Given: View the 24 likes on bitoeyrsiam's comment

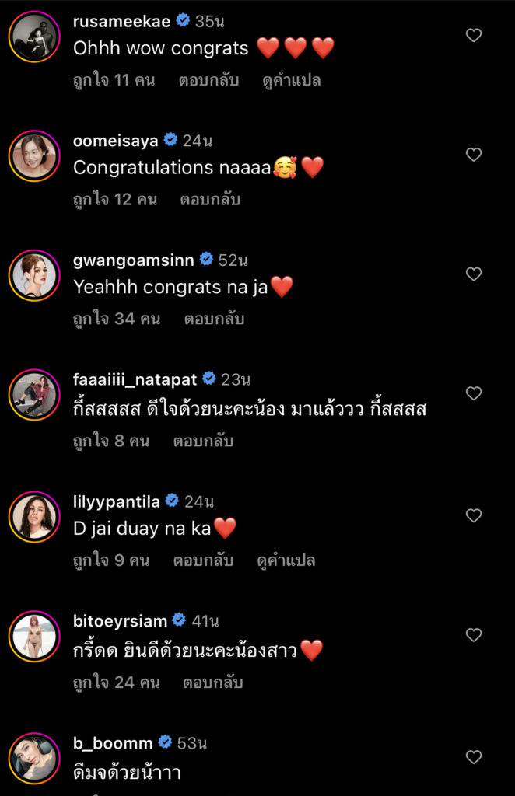Looking at the screenshot, I should point(116,683).
